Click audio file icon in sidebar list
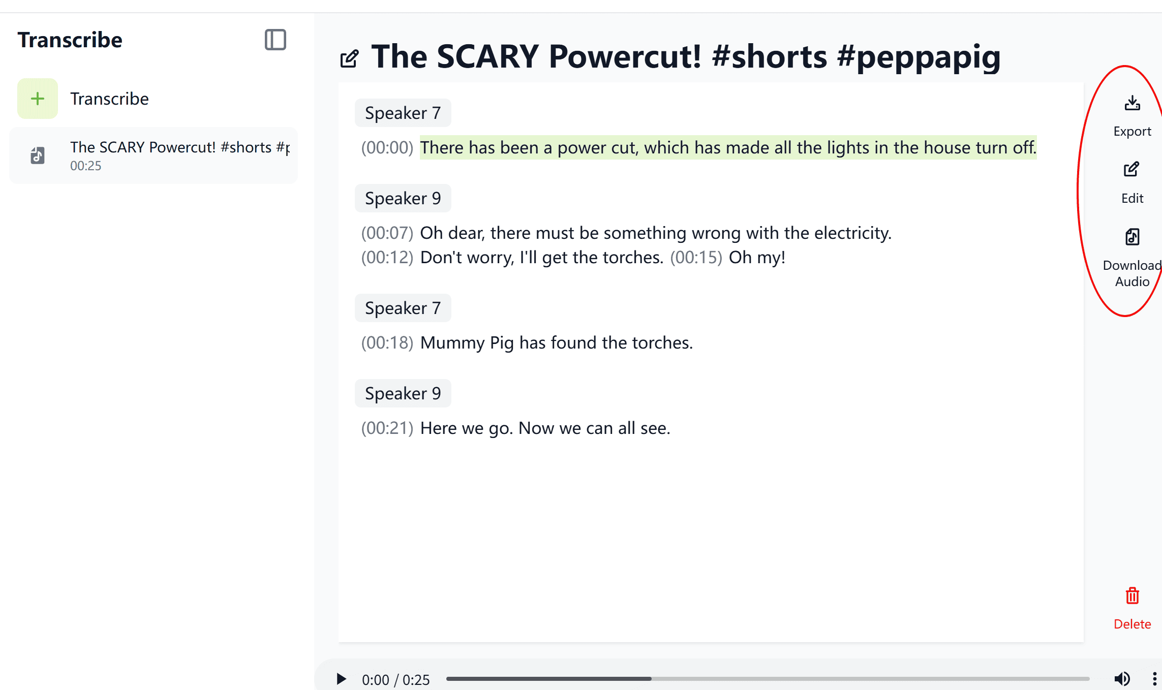The width and height of the screenshot is (1162, 690). [38, 155]
